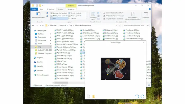This screenshot has width=185, height=104.
Task: Click the help icon in the ribbon
Action: coord(150,9)
